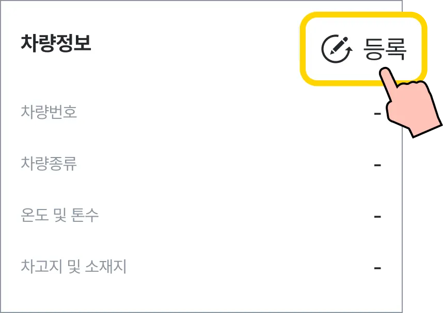
Task: Click the dash value for 온도 및 톤수
Action: click(x=377, y=216)
